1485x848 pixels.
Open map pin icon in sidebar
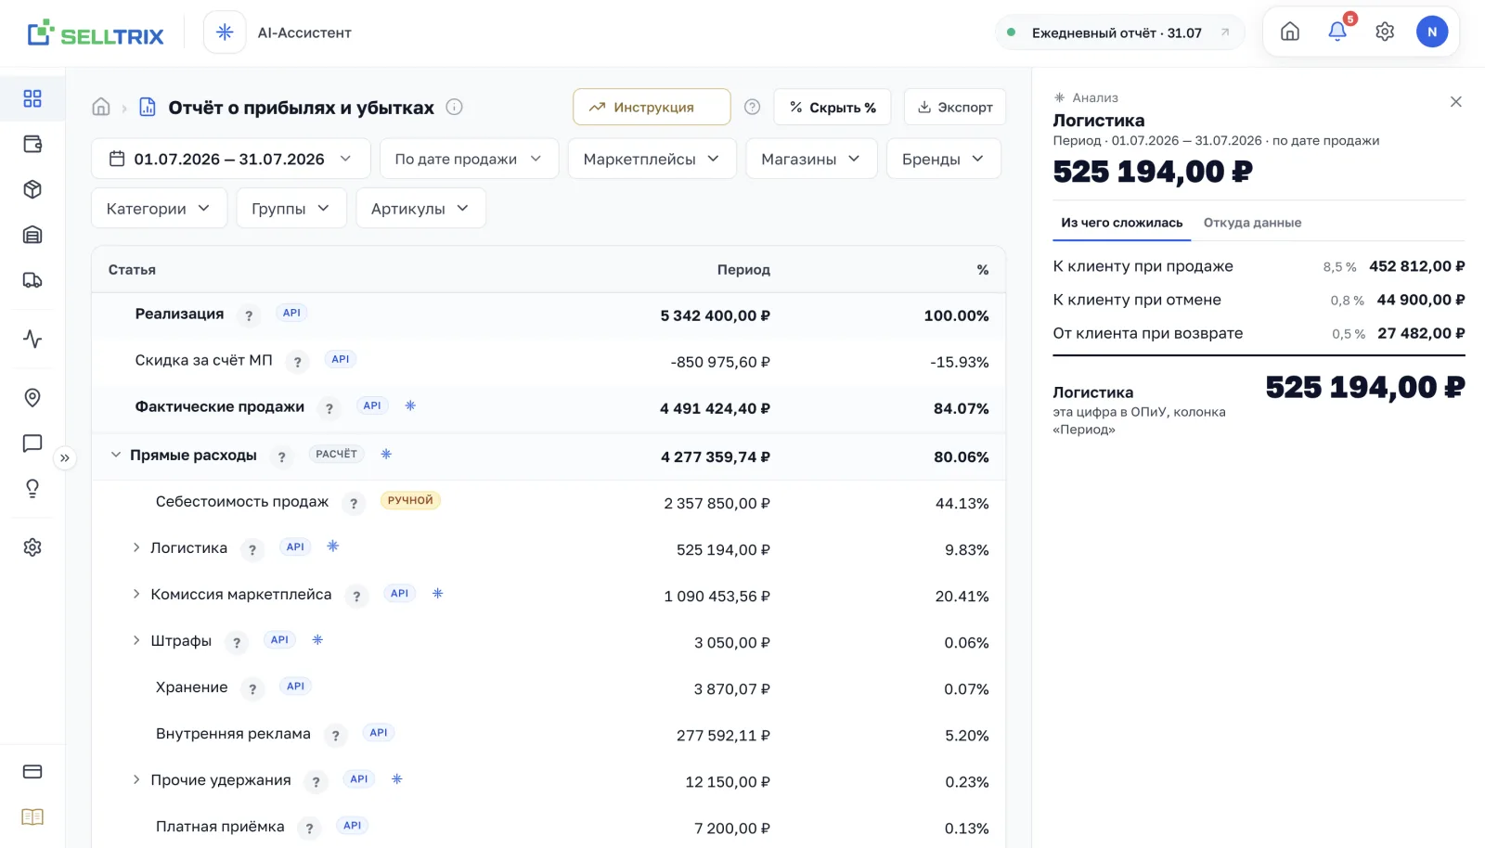tap(32, 398)
